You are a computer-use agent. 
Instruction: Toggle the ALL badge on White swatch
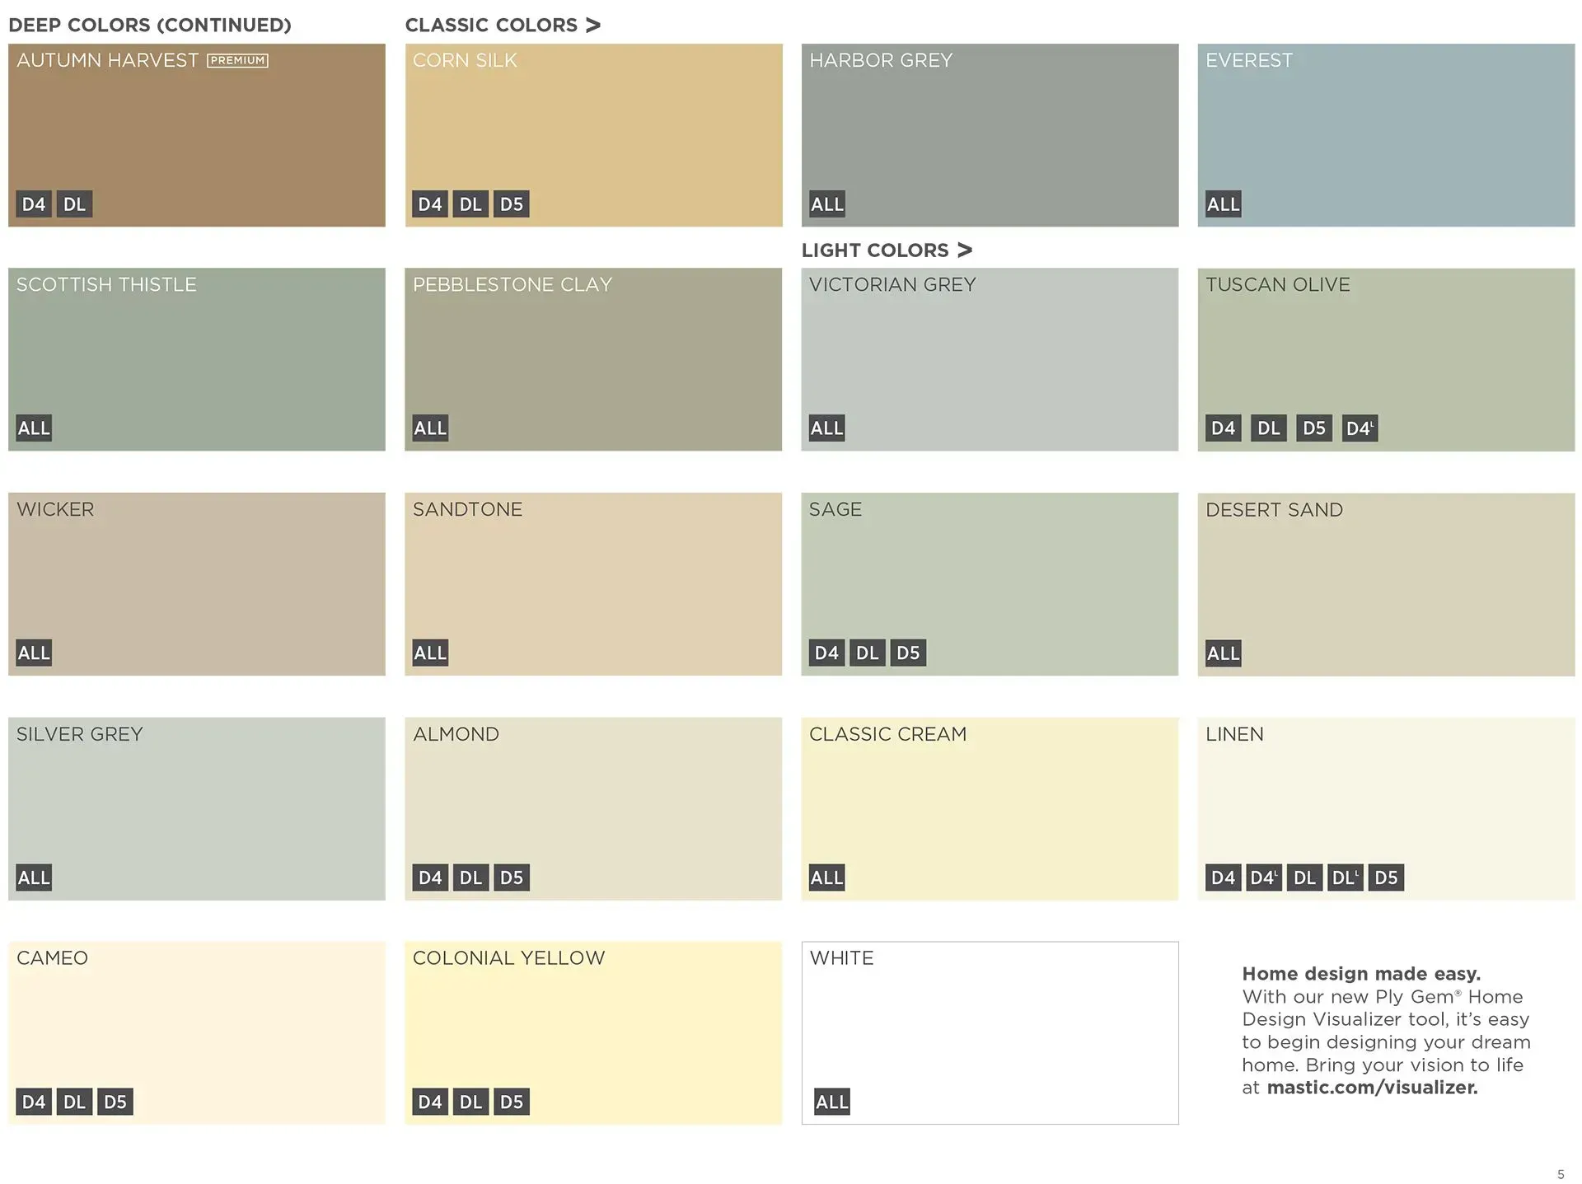pyautogui.click(x=831, y=1102)
